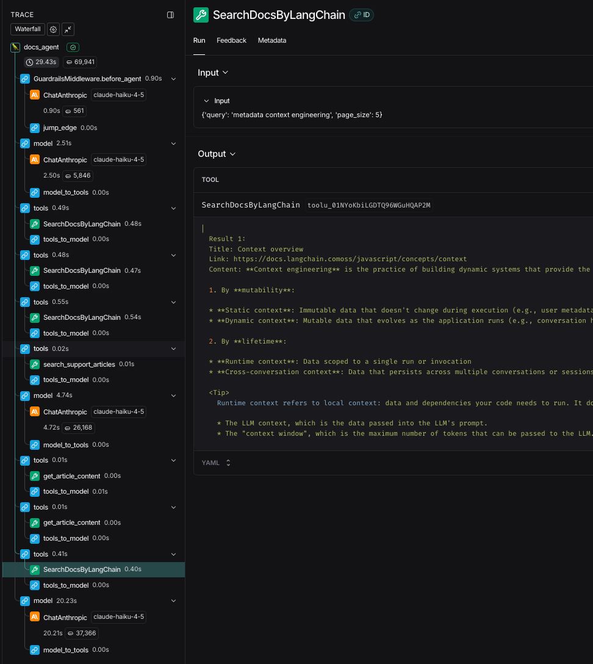Collapse the Output section chevron
Screen dimensions: 593x664
(234, 154)
